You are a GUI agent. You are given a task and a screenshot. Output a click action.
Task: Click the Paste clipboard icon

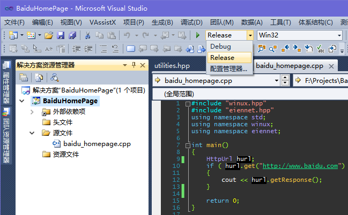(112, 35)
